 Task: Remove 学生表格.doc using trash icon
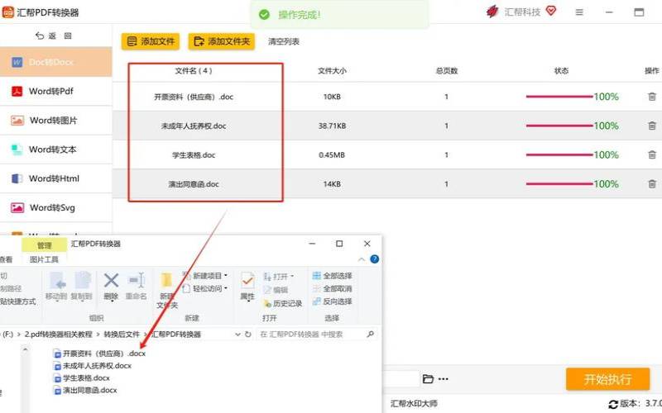pyautogui.click(x=652, y=154)
